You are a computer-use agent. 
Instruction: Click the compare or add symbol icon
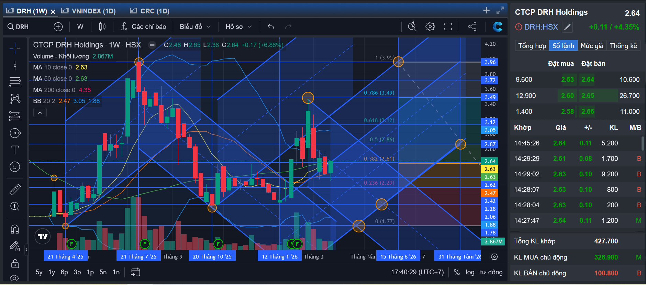click(58, 27)
